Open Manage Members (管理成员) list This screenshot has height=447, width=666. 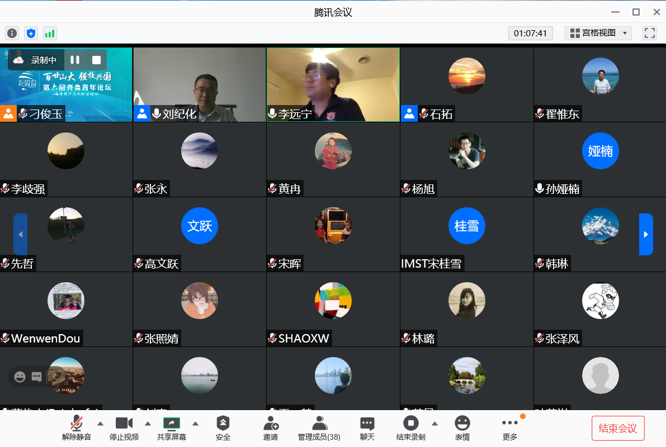point(319,428)
